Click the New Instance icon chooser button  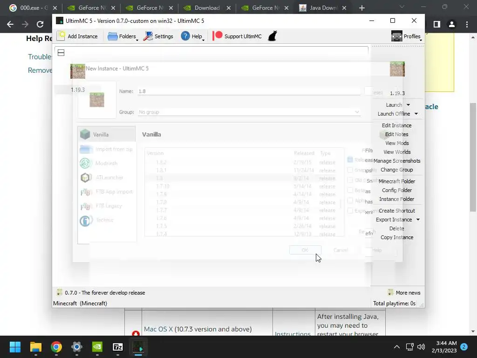(x=97, y=100)
